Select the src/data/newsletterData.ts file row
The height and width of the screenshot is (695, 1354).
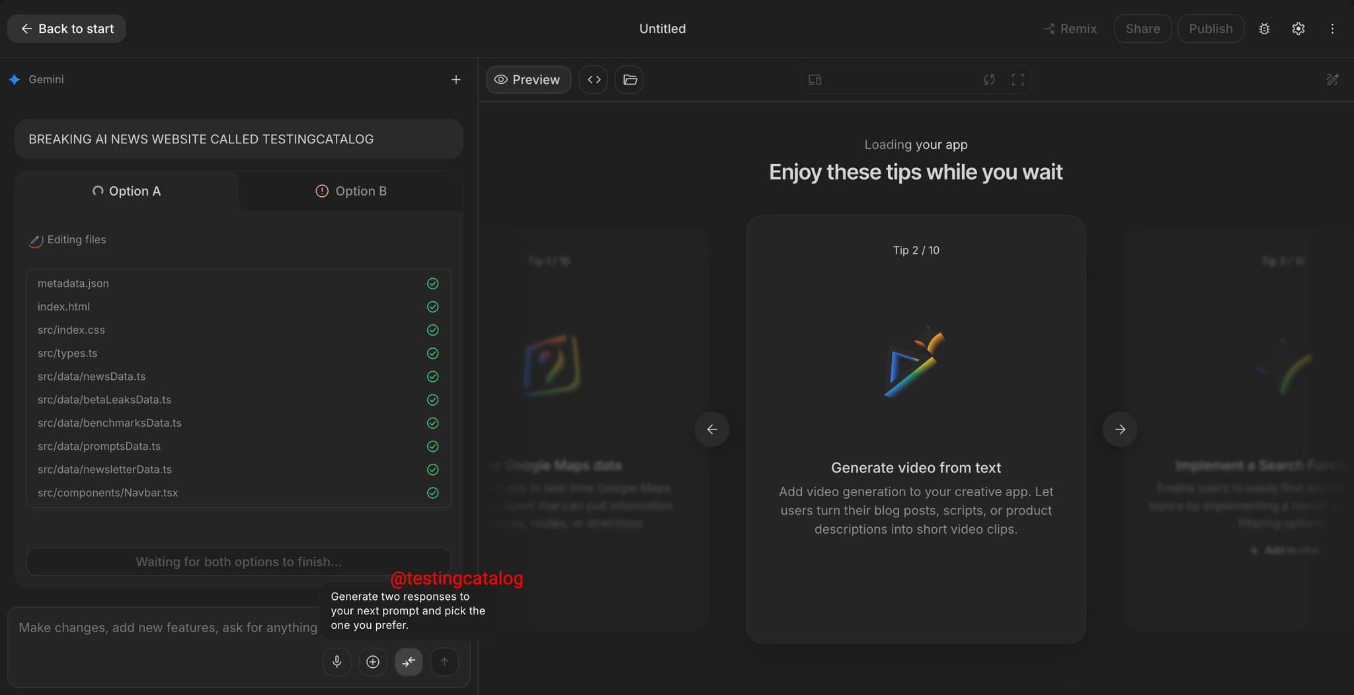coord(239,470)
